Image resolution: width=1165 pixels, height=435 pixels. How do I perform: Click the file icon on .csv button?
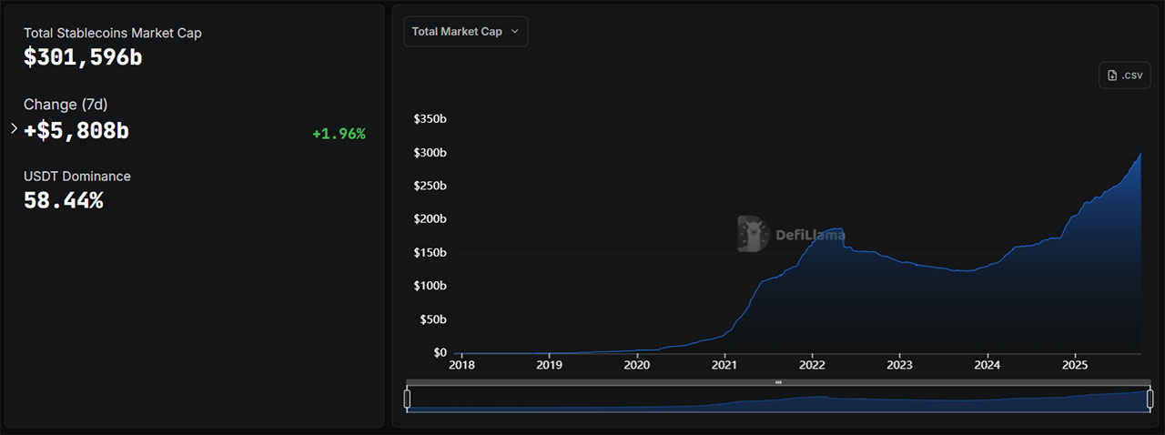pos(1112,76)
